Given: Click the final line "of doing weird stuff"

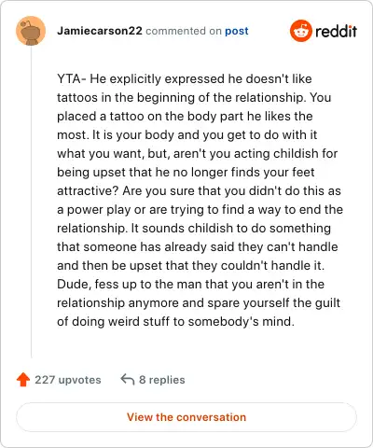Looking at the screenshot, I should (175, 322).
